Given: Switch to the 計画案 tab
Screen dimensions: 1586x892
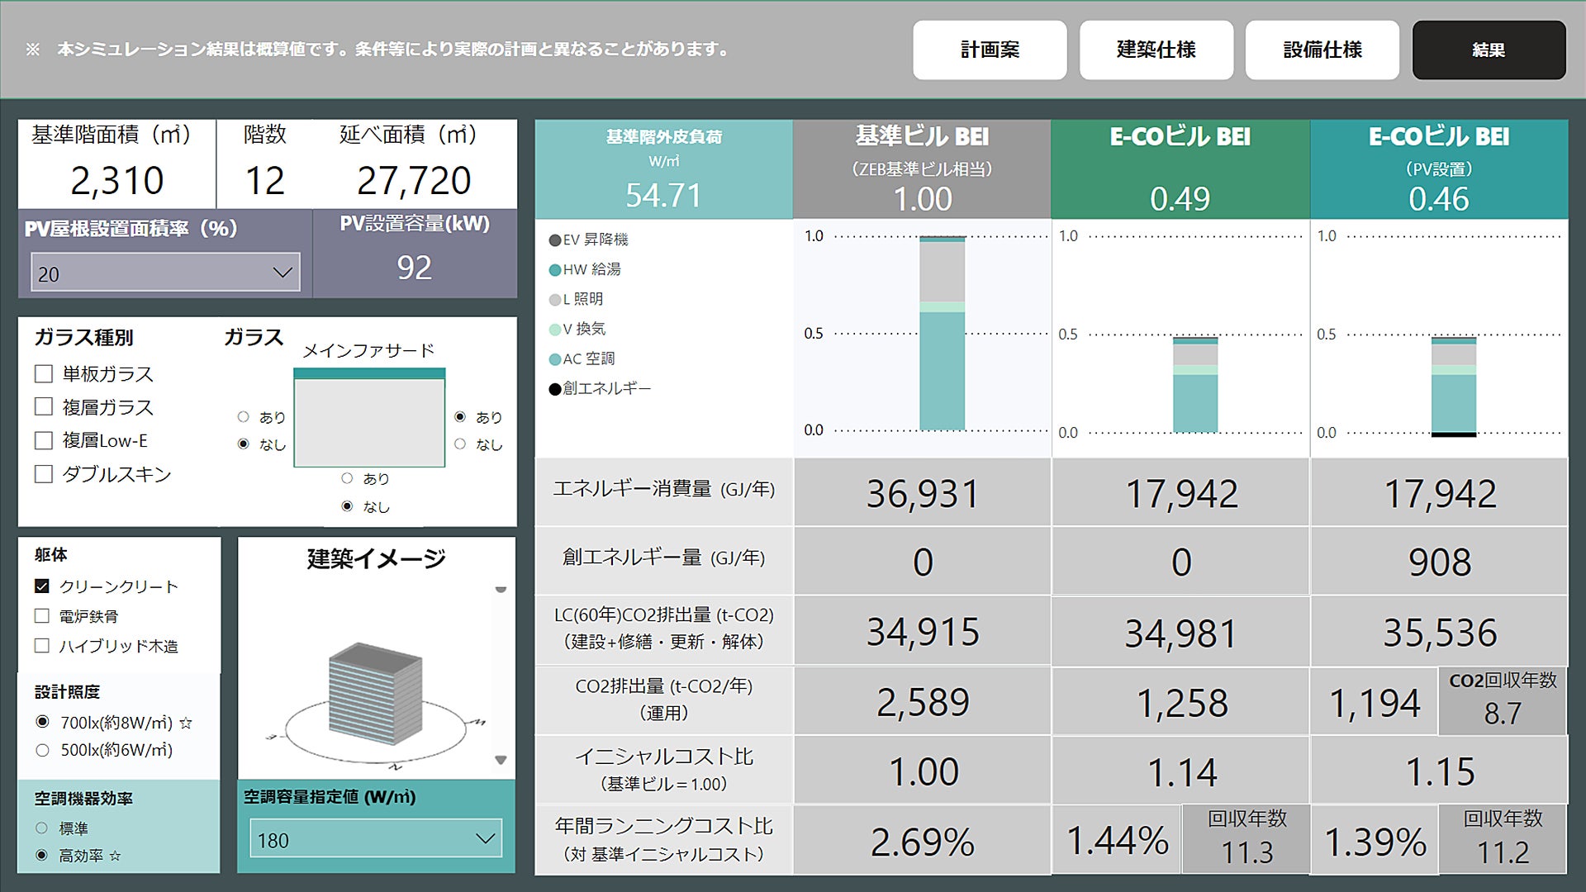Looking at the screenshot, I should pos(990,50).
